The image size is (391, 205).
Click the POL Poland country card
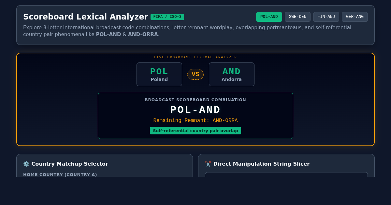point(159,74)
